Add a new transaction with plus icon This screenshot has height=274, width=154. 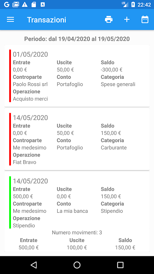pyautogui.click(x=127, y=20)
